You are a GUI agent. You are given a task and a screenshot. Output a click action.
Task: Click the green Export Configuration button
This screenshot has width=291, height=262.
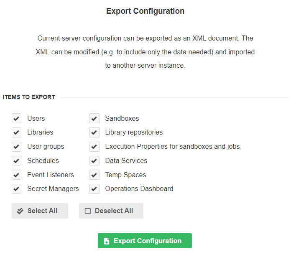[x=145, y=241]
